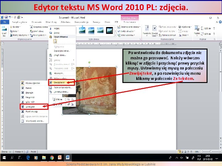Open the Recenzja ribbon tab
Viewport: 222px width, 166px height.
pyautogui.click(x=97, y=22)
